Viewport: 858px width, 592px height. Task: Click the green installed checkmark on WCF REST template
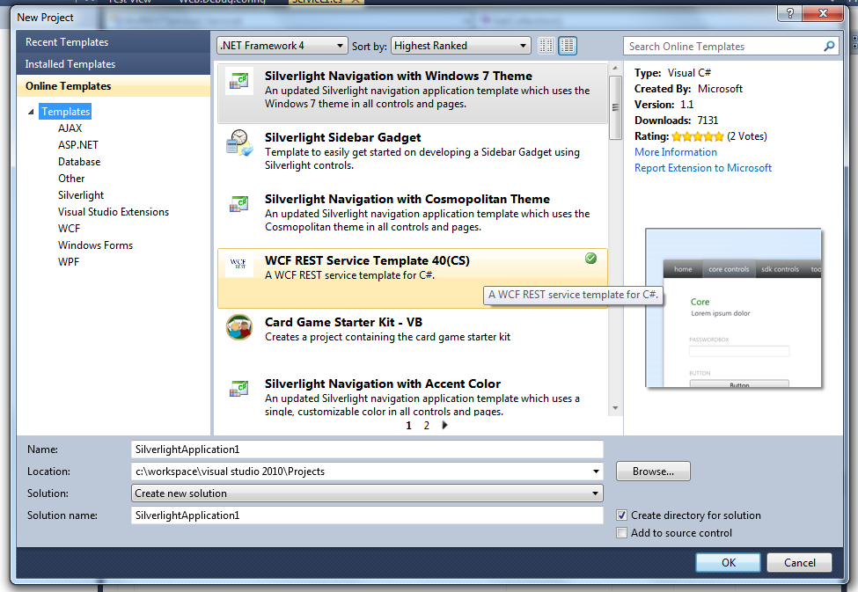point(591,259)
